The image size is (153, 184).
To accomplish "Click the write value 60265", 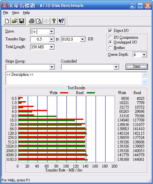I will (124, 111).
